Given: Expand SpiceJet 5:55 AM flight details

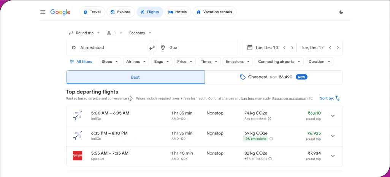Looking at the screenshot, I should 333,156.
